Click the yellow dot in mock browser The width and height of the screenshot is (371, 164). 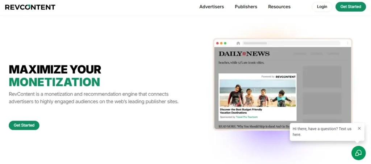tap(221, 43)
